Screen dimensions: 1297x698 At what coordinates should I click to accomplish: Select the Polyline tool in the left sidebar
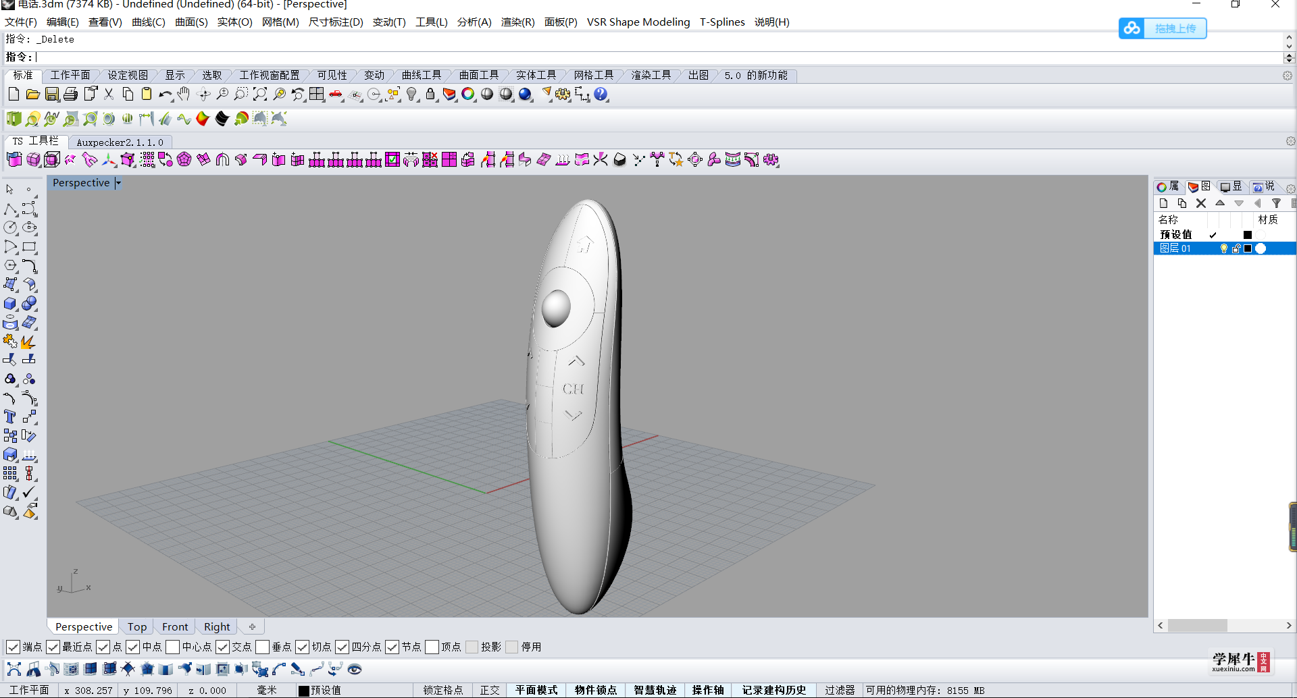(10, 209)
